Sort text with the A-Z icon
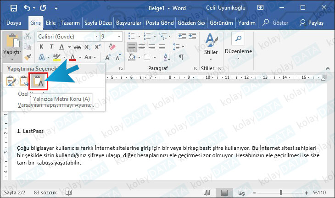The width and height of the screenshot is (335, 198). coord(167,57)
